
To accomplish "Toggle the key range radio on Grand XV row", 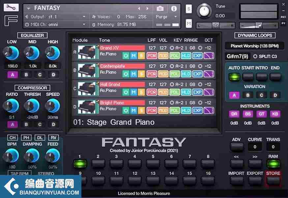I will [x=172, y=48].
